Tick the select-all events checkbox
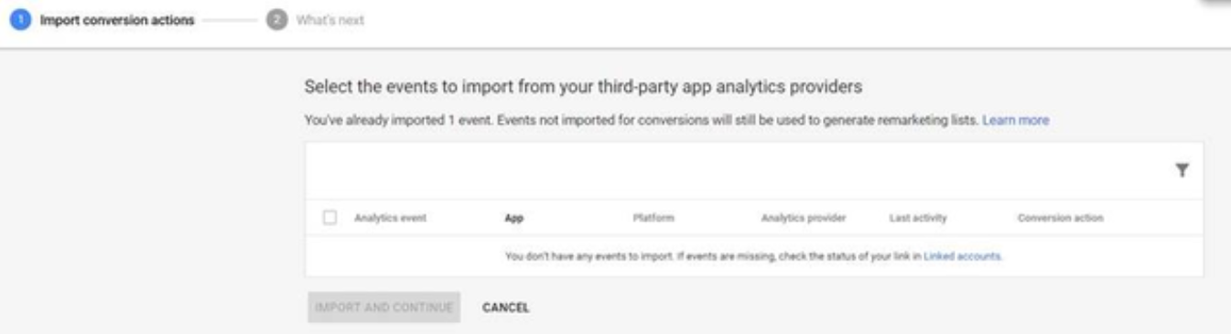The image size is (1231, 334). click(330, 218)
